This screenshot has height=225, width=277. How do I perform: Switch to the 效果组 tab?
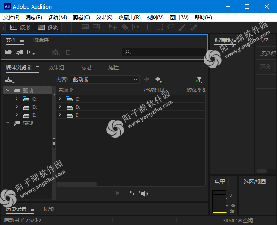56,68
